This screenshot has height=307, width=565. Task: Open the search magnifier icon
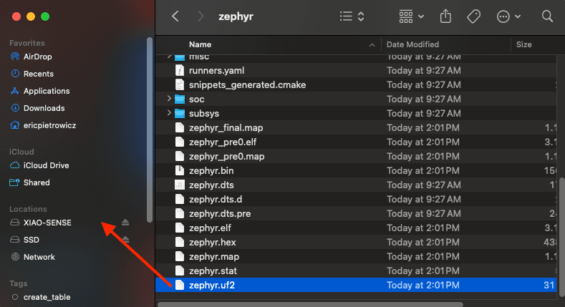[548, 16]
